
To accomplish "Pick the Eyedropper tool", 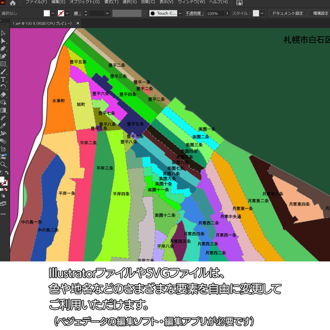I will point(3,126).
